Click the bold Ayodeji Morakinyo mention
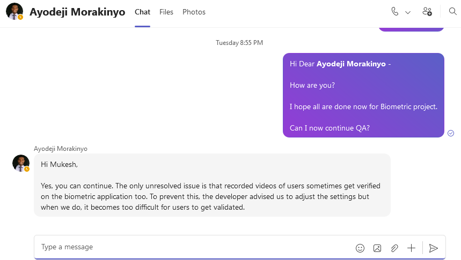 click(351, 64)
